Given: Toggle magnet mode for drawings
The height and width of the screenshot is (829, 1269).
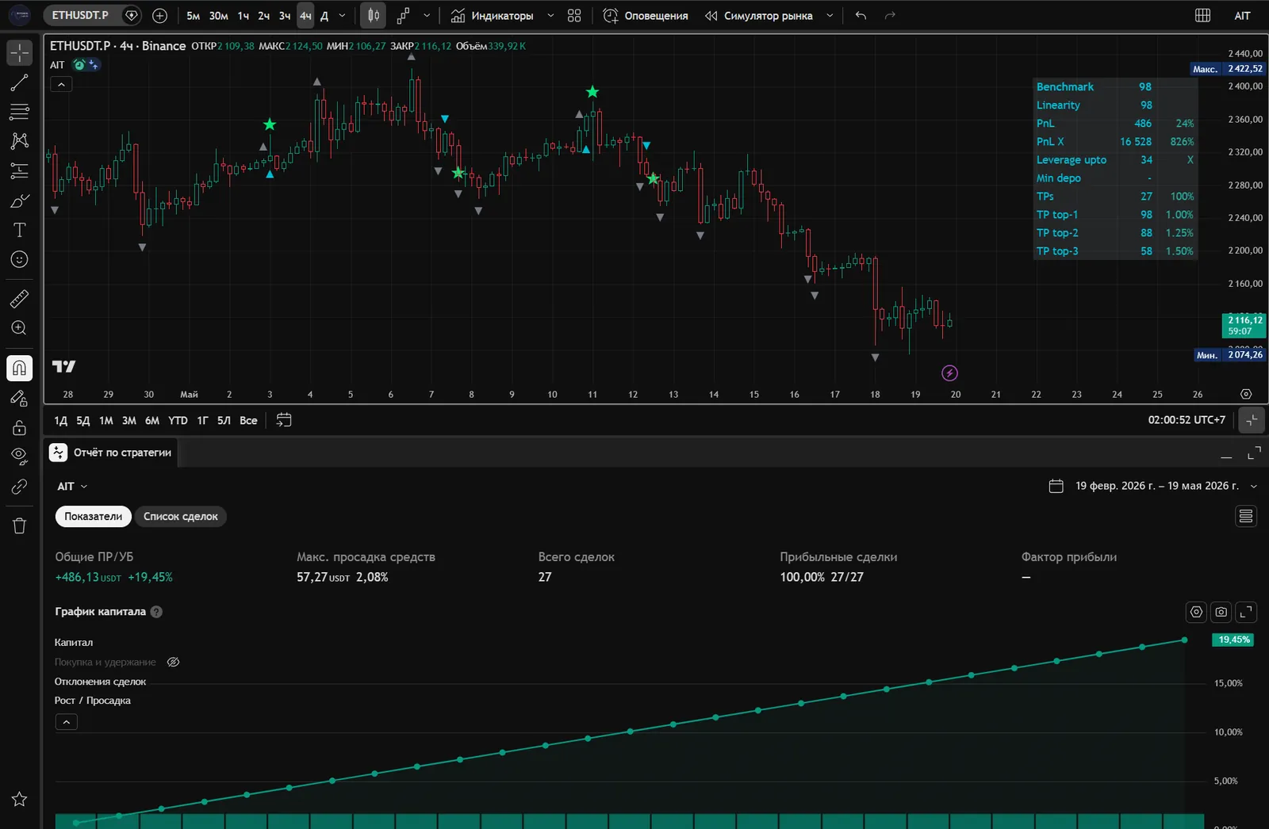Looking at the screenshot, I should click(x=19, y=368).
